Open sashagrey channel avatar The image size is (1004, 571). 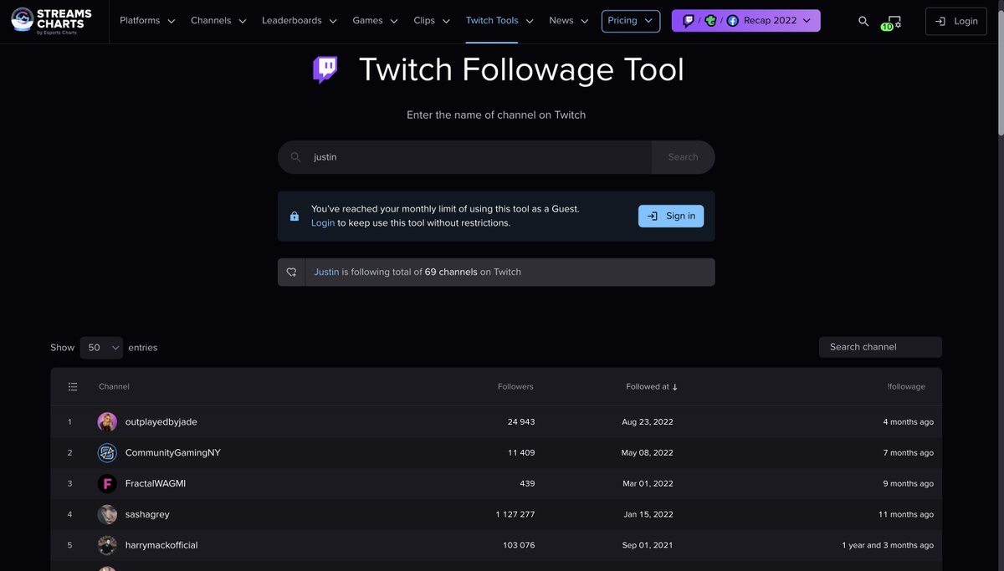(107, 515)
